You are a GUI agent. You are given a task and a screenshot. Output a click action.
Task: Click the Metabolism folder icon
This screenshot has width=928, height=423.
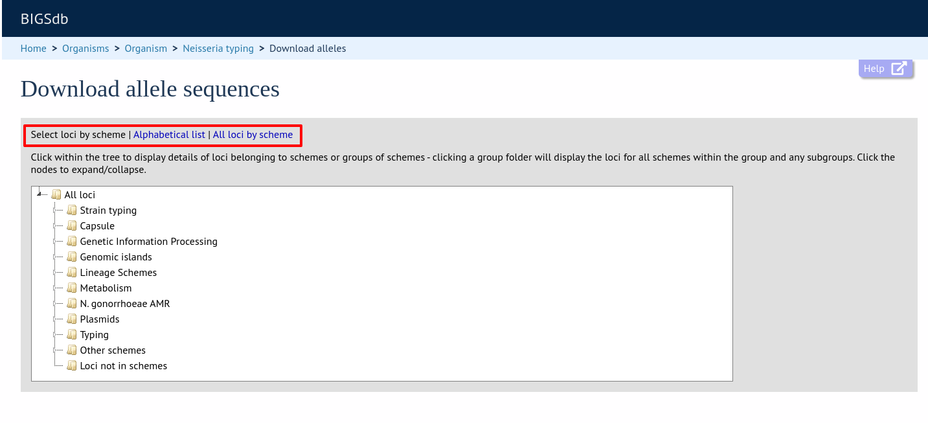[x=72, y=288]
